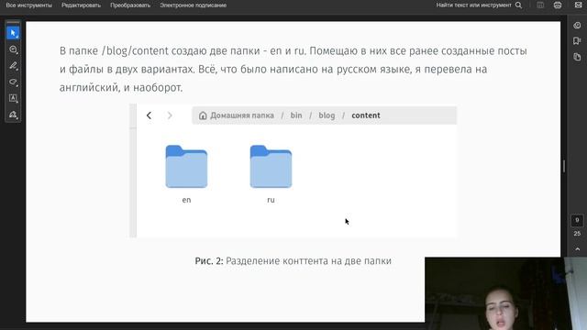Open the top right sidebar panel icon
This screenshot has width=587, height=330.
[577, 26]
